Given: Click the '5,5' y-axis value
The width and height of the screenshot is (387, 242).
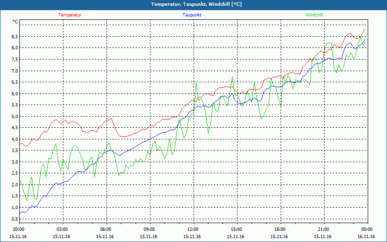Looking at the screenshot, I should coord(15,105).
